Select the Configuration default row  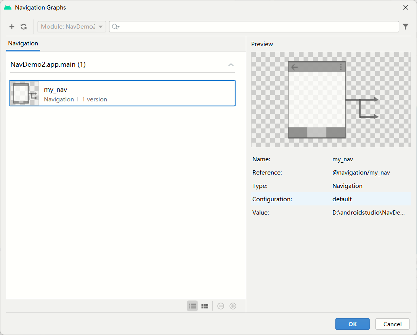point(330,199)
